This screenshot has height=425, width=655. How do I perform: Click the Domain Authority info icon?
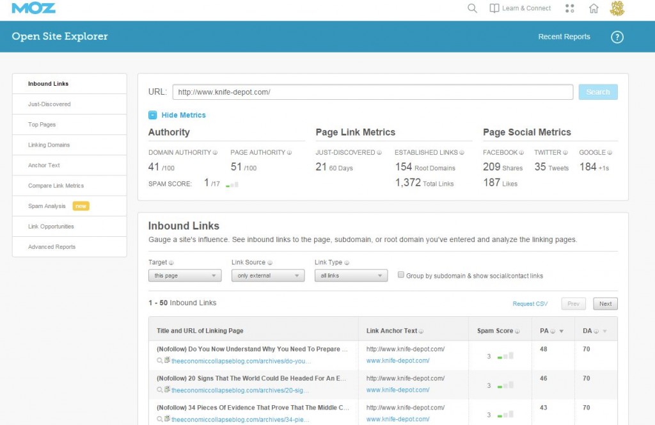215,153
